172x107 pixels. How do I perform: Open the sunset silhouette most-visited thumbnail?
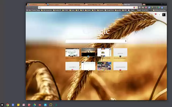tap(88, 52)
